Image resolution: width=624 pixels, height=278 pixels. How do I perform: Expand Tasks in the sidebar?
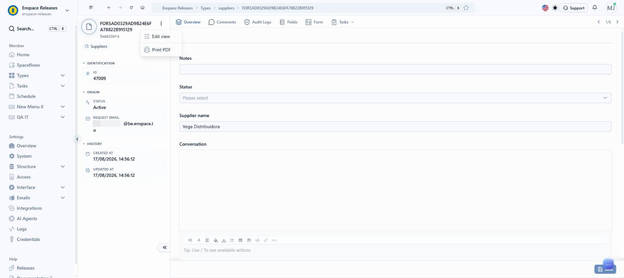click(62, 86)
